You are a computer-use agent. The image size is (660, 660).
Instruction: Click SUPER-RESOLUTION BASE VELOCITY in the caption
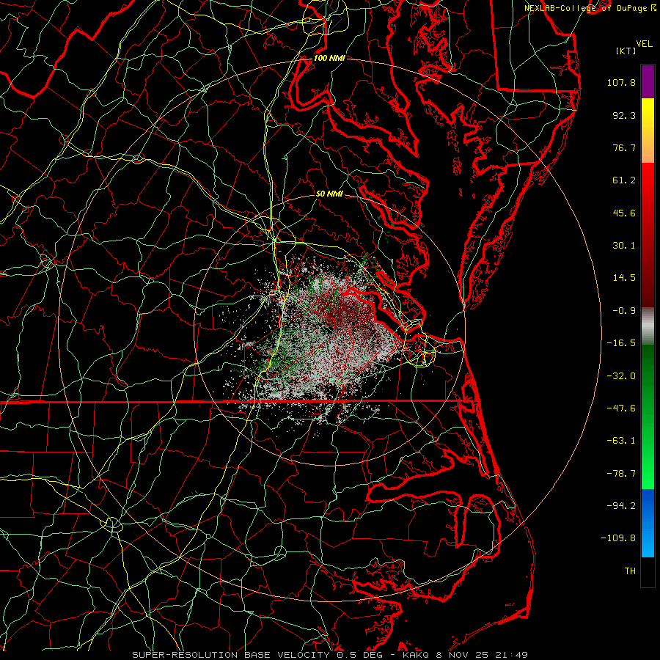231,655
